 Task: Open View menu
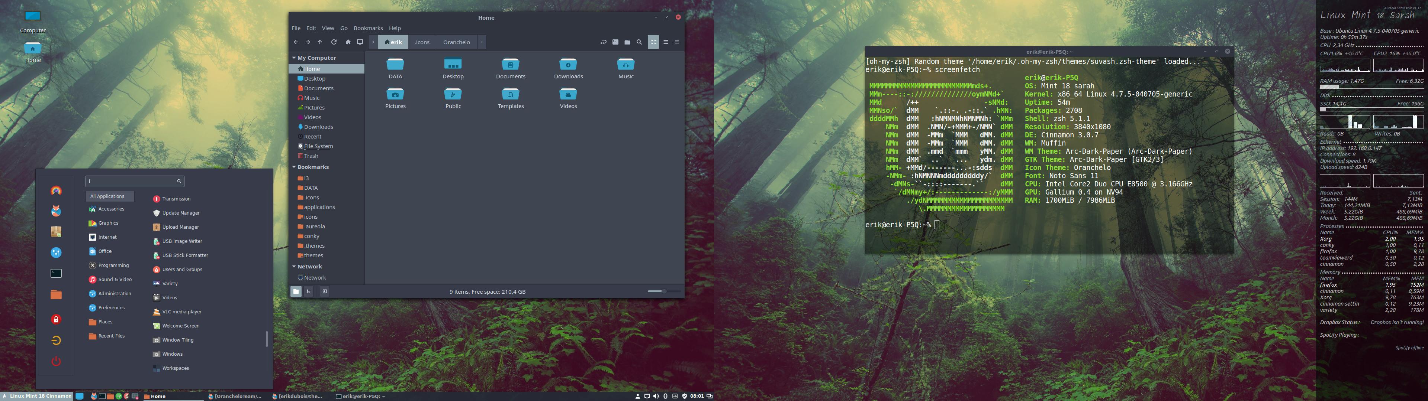click(328, 28)
